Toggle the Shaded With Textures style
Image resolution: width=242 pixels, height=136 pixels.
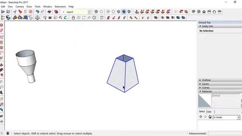(x=124, y=12)
